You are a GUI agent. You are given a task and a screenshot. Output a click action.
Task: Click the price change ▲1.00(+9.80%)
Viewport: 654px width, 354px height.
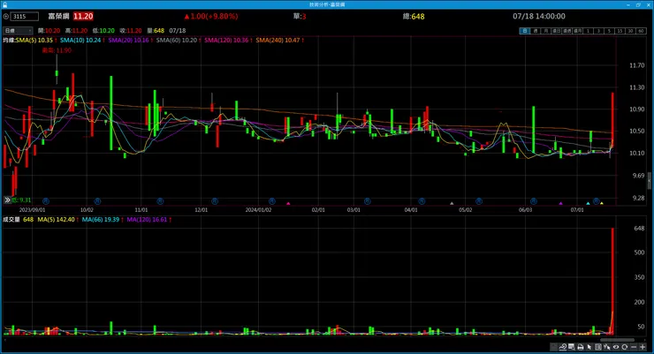click(211, 16)
